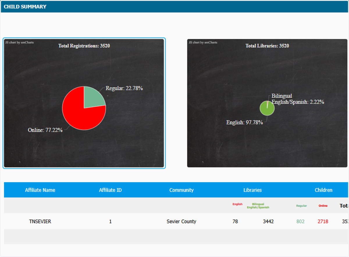Open amCharts link in Libraries chart
This screenshot has height=257, width=349.
[203, 42]
